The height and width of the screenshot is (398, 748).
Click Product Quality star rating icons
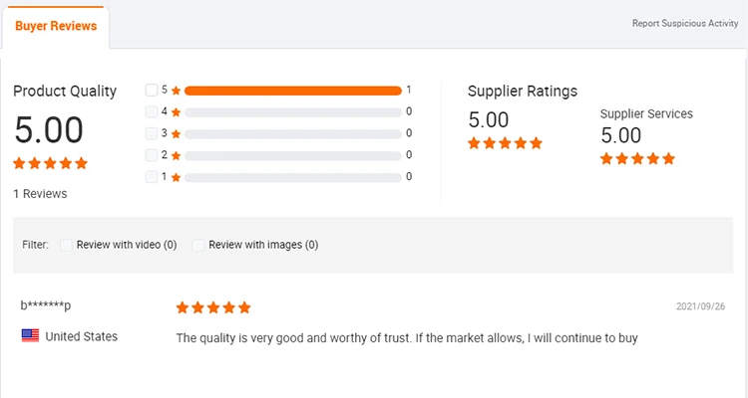click(50, 163)
